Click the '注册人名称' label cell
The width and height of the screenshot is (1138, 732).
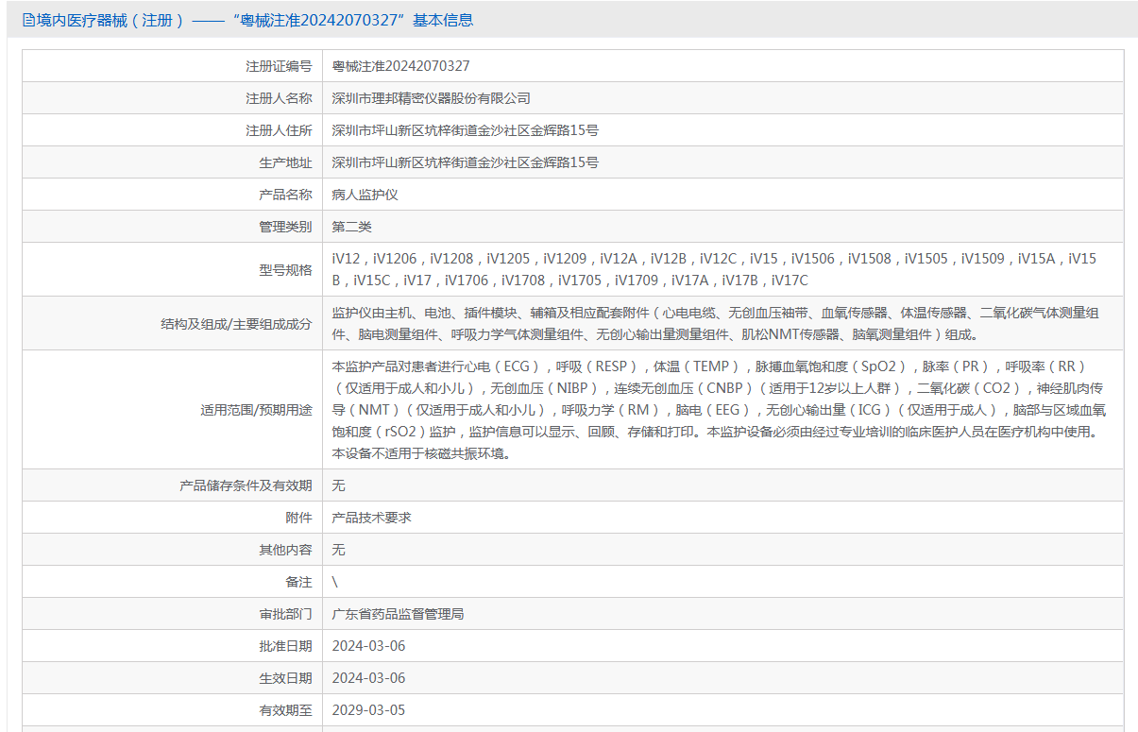click(173, 98)
